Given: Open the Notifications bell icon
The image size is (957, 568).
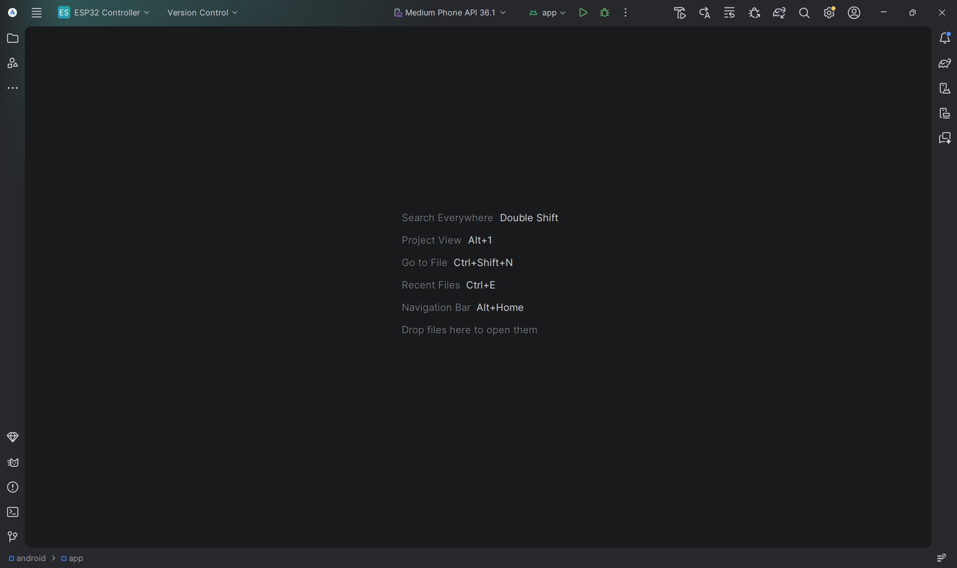Looking at the screenshot, I should 945,38.
